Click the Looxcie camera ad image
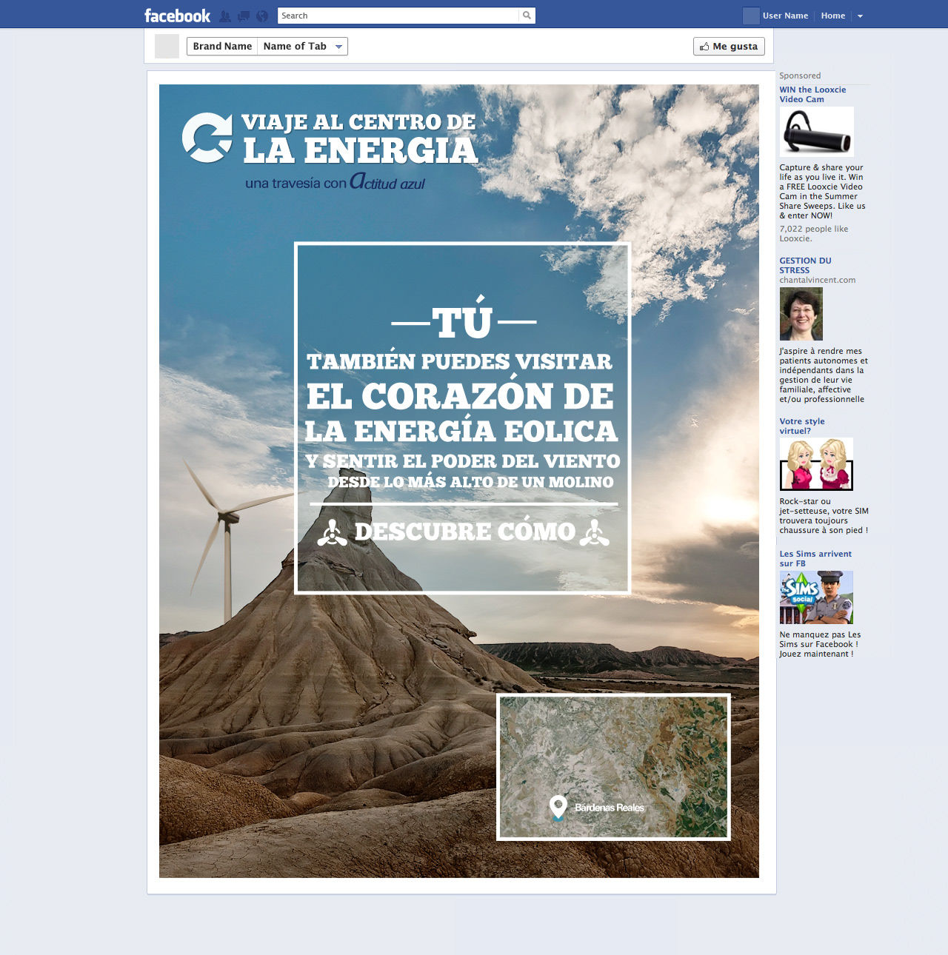The height and width of the screenshot is (955, 948). pyautogui.click(x=816, y=132)
